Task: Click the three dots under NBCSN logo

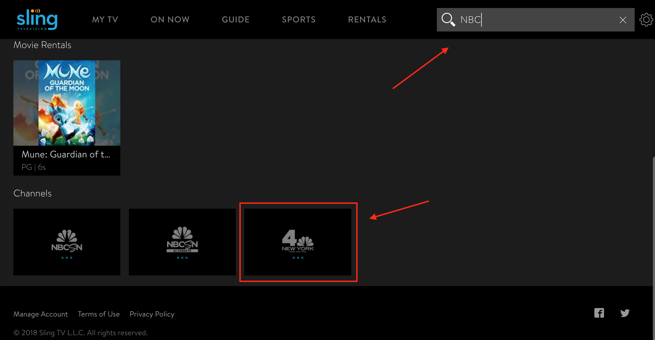Action: [67, 258]
